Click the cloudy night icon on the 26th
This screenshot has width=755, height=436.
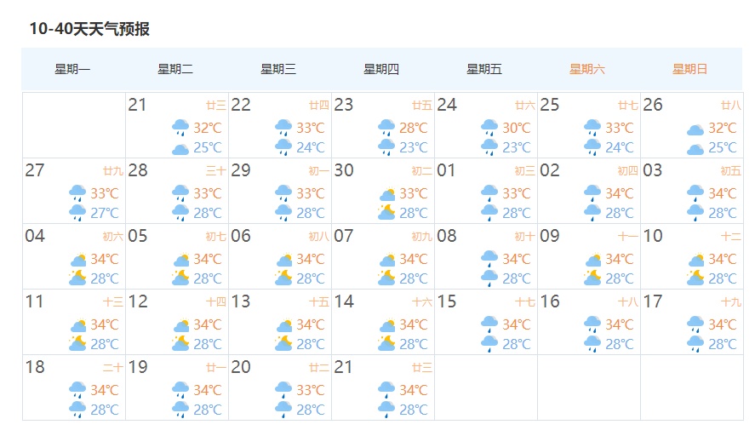point(695,148)
